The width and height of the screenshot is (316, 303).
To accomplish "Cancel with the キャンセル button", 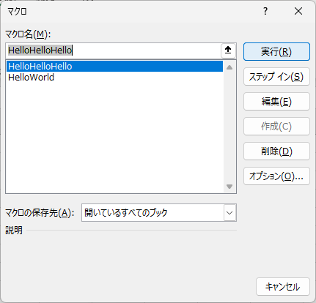I will [x=283, y=287].
